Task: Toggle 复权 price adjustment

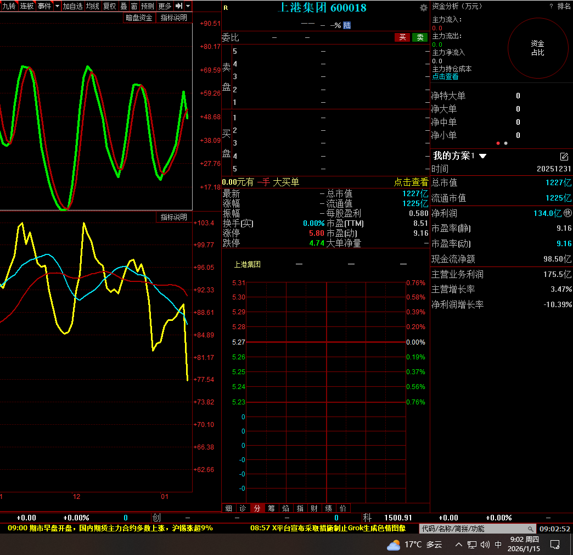Action: point(110,6)
